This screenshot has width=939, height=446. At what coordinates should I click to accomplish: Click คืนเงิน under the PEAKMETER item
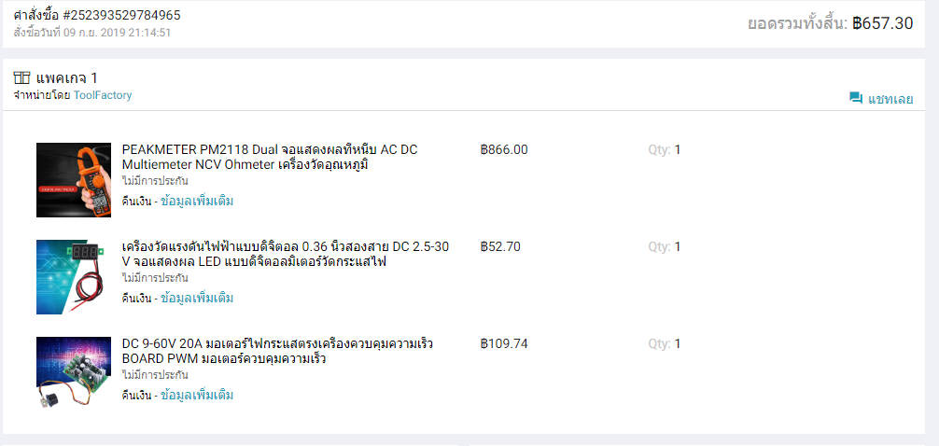[135, 201]
